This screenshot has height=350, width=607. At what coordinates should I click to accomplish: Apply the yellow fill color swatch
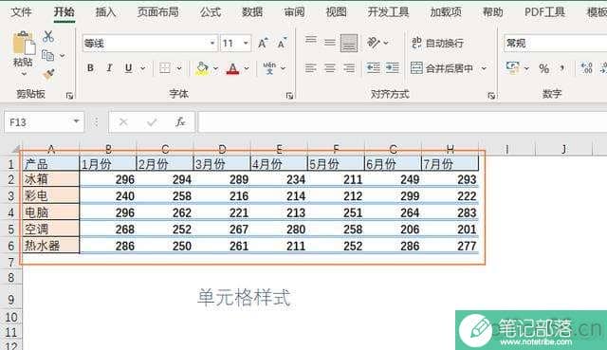pyautogui.click(x=202, y=68)
